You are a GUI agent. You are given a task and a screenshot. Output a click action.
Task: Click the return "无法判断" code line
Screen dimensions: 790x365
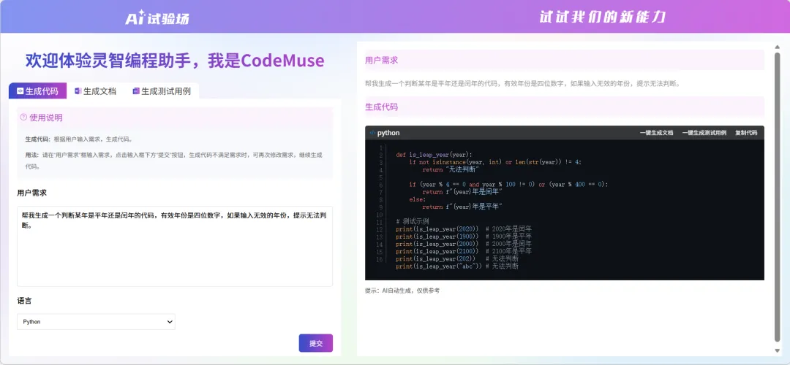[450, 169]
